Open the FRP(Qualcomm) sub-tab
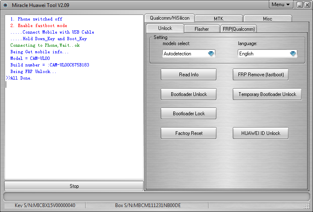Screen dimensions: 313x212 pyautogui.click(x=239, y=29)
